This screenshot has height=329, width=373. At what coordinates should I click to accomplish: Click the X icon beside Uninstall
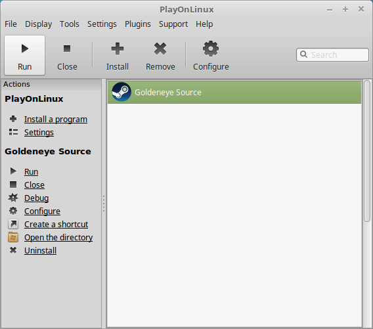[x=13, y=250]
